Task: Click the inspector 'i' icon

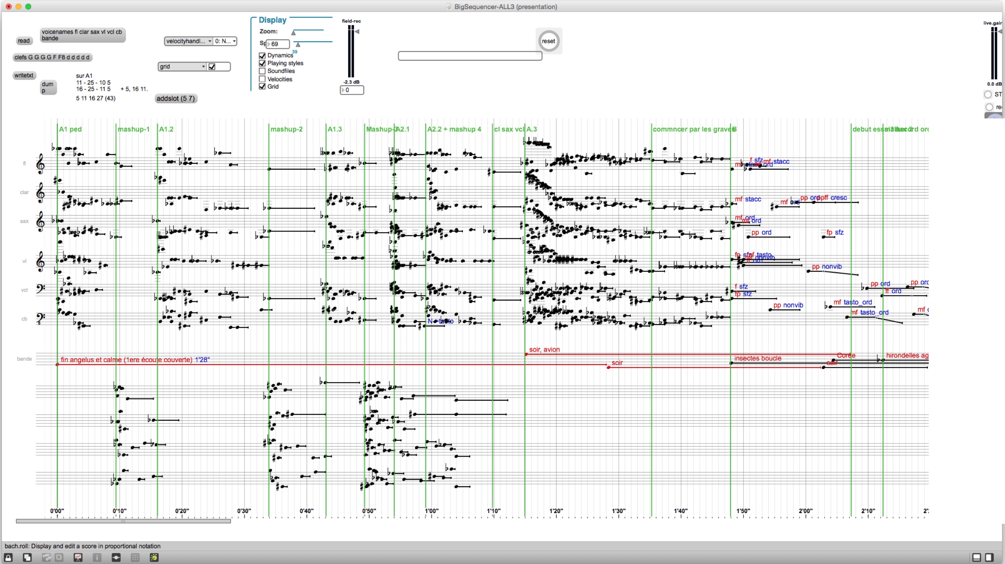Action: point(97,557)
